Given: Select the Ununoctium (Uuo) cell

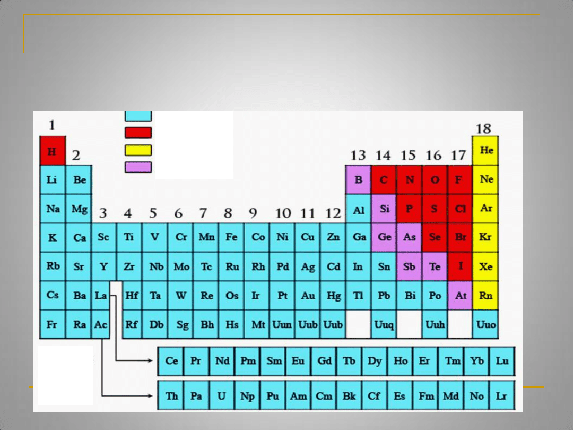Looking at the screenshot, I should point(485,324).
